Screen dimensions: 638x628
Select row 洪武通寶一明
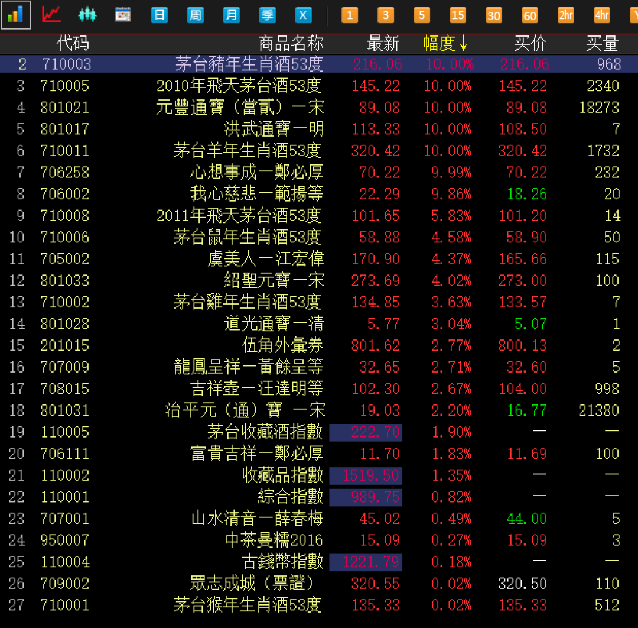319,129
